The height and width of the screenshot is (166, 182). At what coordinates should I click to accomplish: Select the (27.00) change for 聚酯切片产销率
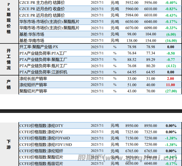click(171, 91)
